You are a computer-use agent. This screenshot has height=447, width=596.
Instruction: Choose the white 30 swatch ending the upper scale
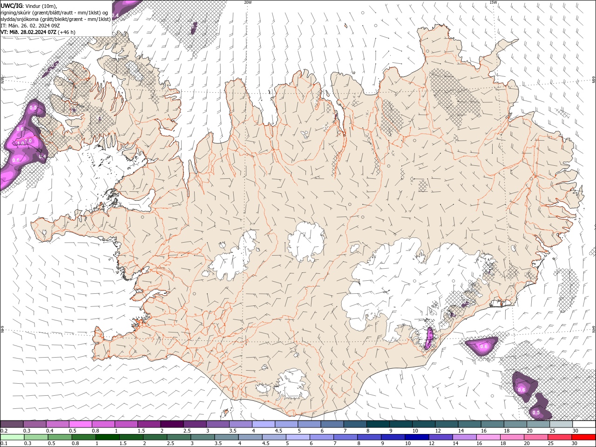[x=584, y=424]
